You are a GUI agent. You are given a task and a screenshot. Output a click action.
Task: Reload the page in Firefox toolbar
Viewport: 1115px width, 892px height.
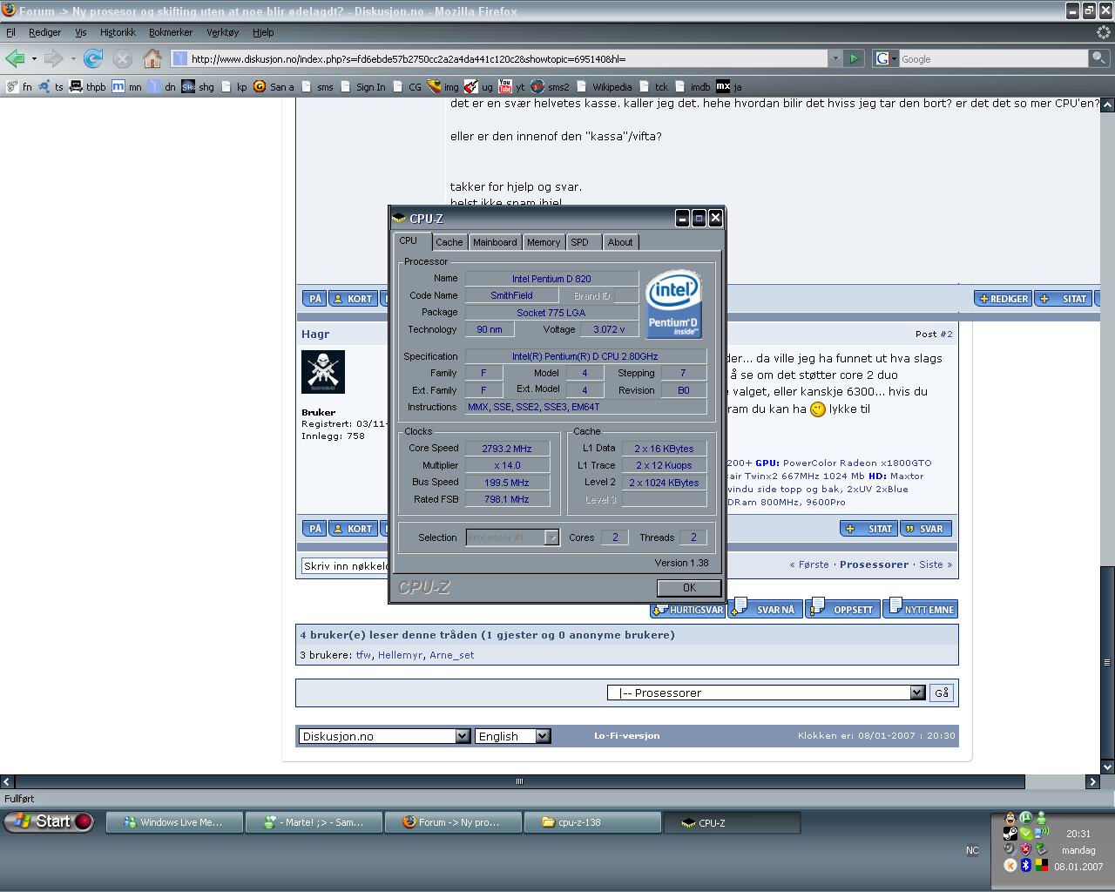point(93,58)
